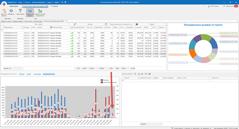Open Уведомления notifications panel

click(x=230, y=6)
